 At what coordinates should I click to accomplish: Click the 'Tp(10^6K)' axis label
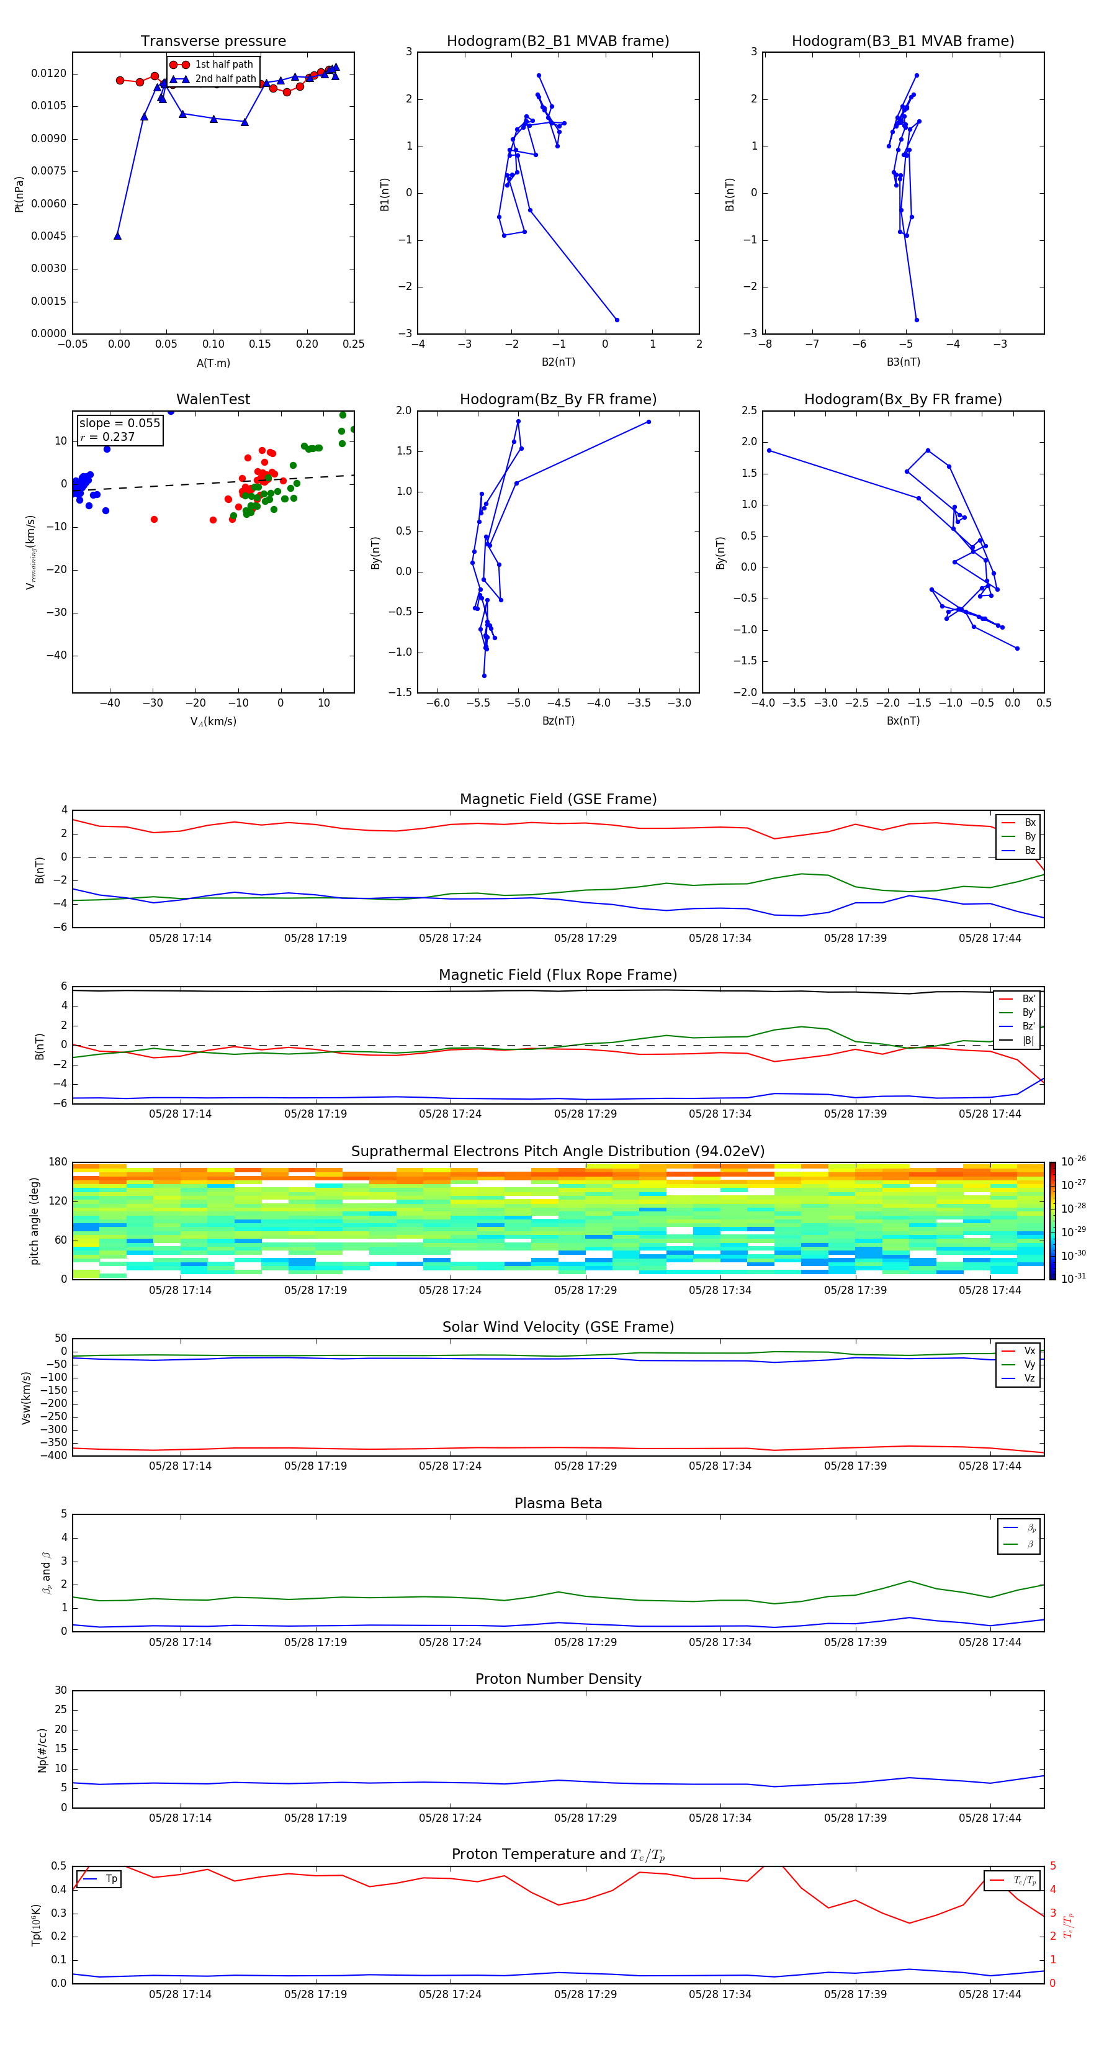point(36,1925)
